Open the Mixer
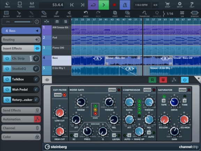 click(x=32, y=5)
